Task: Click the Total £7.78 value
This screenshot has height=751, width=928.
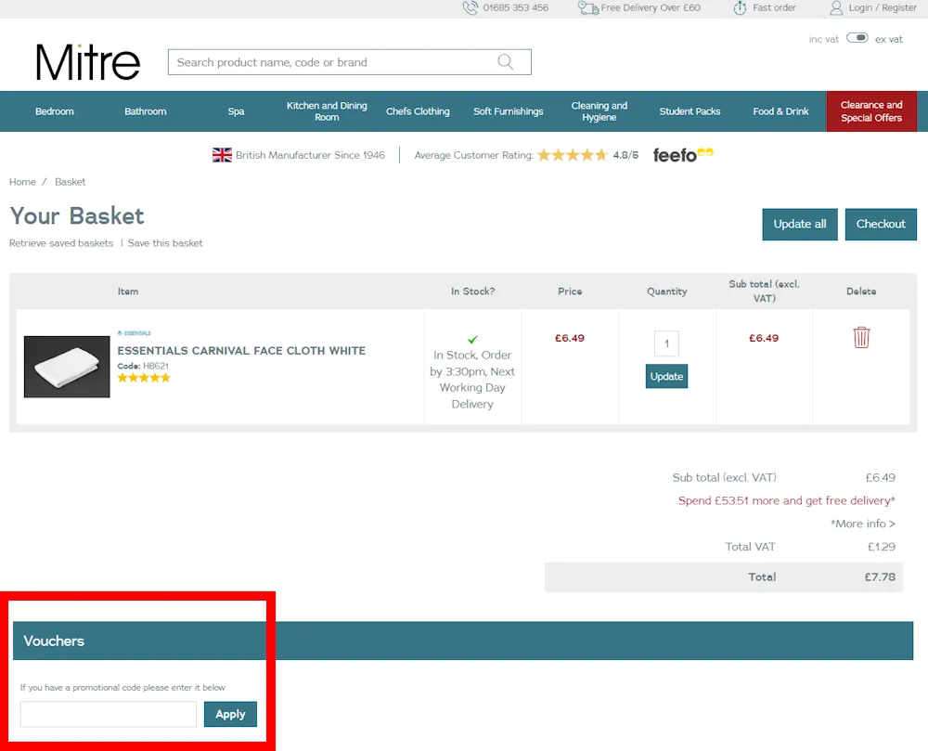Action: pyautogui.click(x=880, y=577)
